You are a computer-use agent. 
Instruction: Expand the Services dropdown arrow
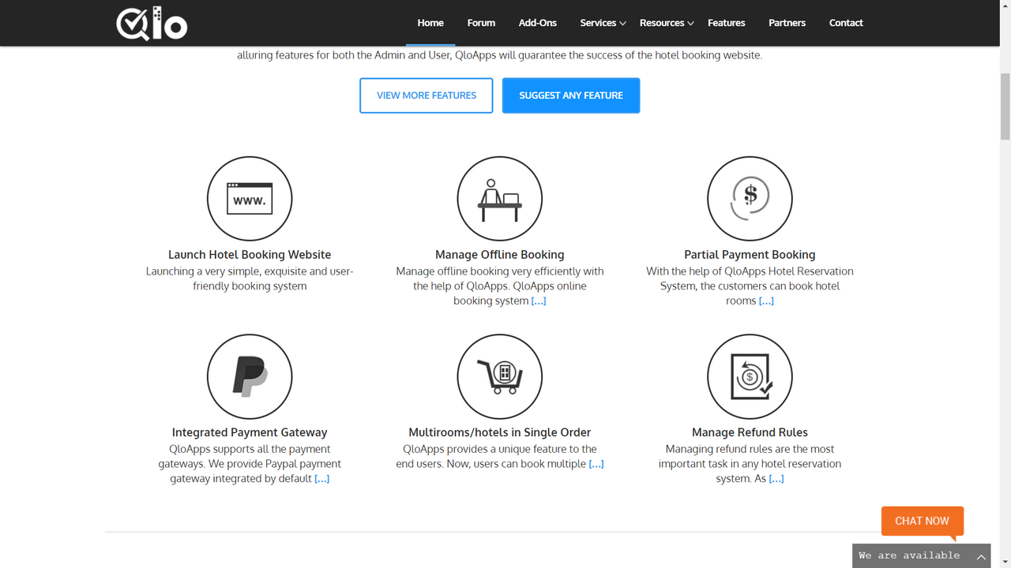tap(622, 24)
